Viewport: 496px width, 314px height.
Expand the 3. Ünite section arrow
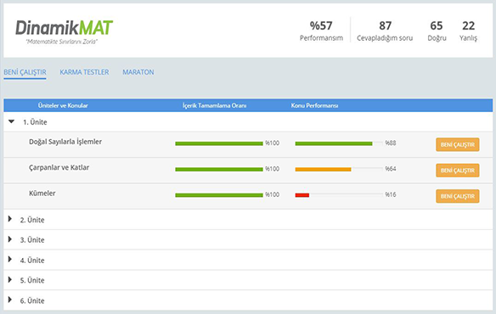(x=10, y=239)
